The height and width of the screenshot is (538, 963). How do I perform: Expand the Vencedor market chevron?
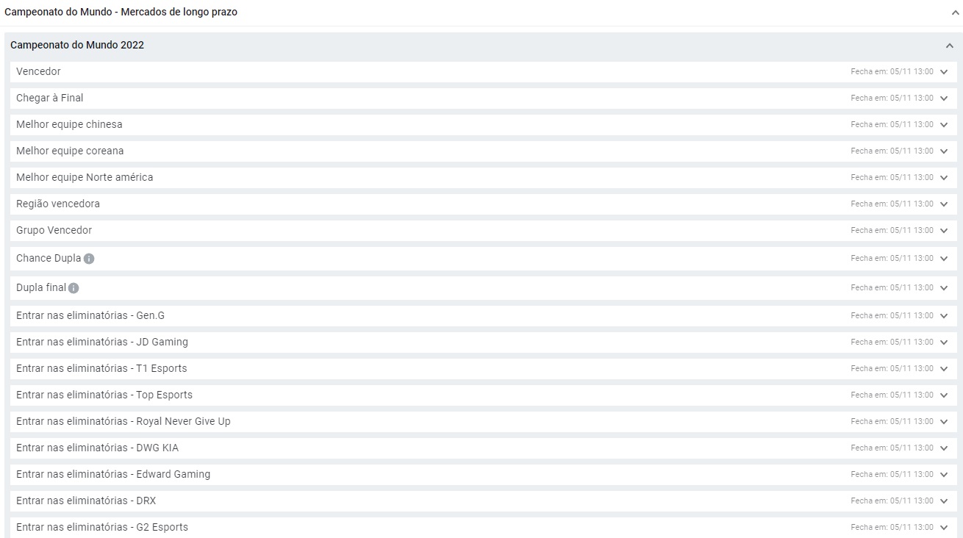(x=944, y=72)
